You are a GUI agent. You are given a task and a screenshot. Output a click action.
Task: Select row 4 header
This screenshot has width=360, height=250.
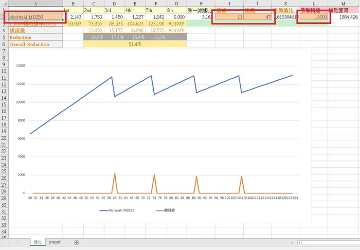[4, 30]
